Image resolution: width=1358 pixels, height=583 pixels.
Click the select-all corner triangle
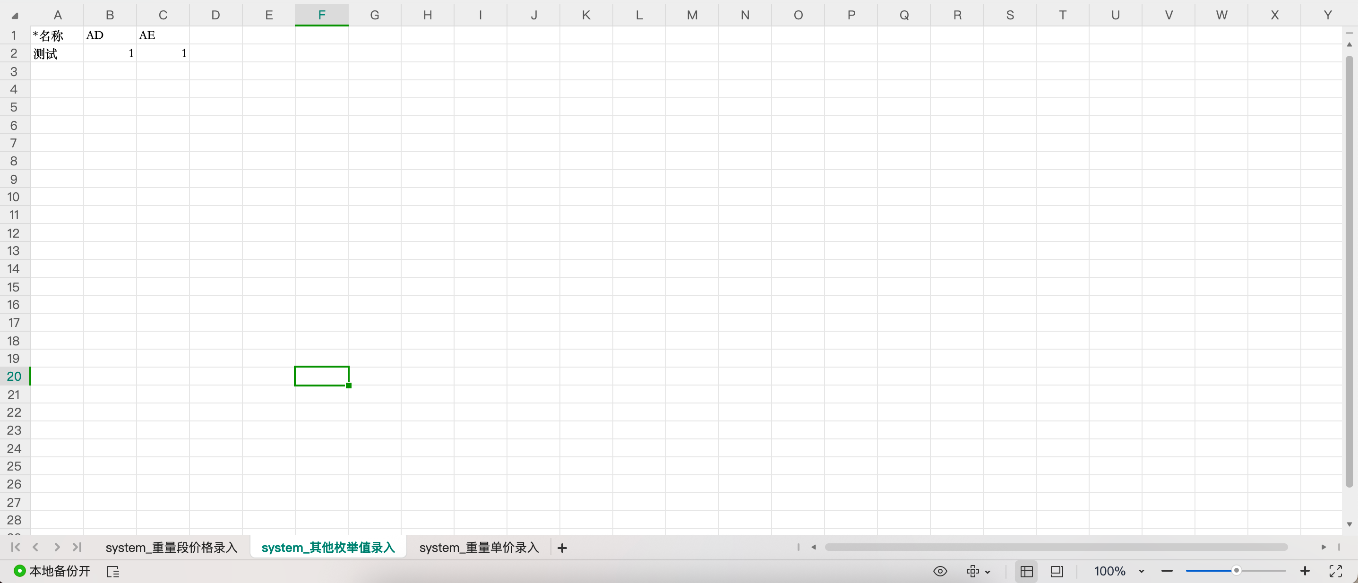15,16
